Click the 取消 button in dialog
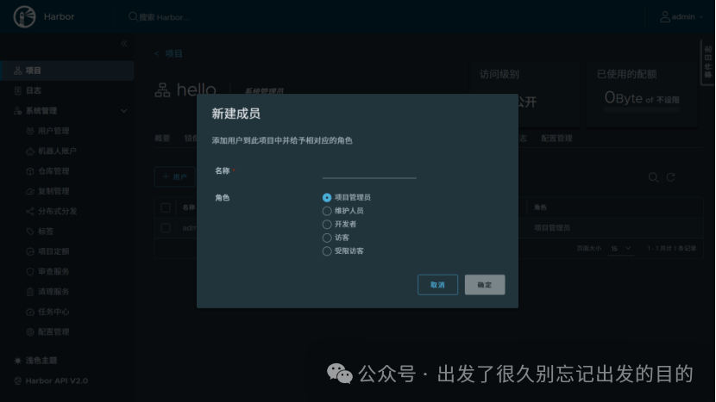Screen dimensions: 716x402 [x=437, y=284]
